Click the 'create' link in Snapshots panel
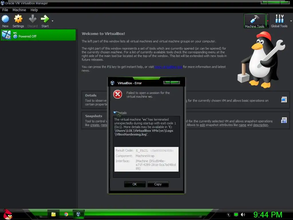This screenshot has width=293, height=220. [x=95, y=125]
